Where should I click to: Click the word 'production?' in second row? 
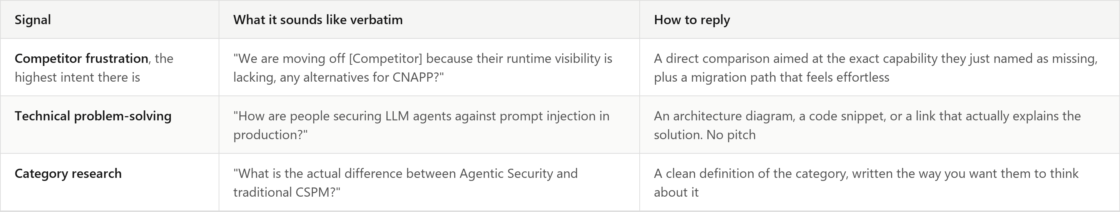tap(270, 135)
